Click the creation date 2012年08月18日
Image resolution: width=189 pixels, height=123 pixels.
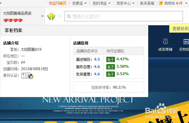[x=35, y=69]
